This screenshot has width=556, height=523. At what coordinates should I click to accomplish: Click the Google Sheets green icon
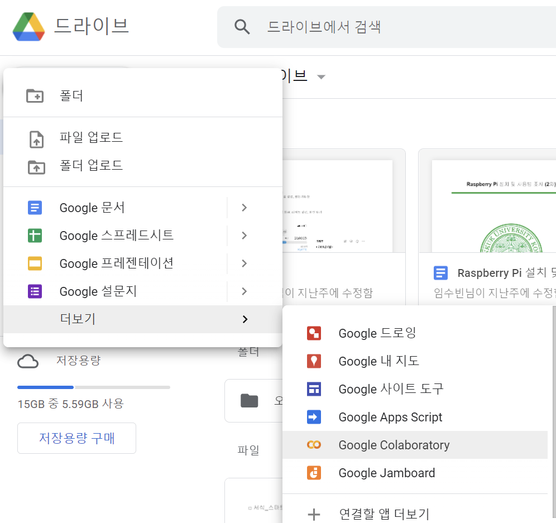[35, 236]
